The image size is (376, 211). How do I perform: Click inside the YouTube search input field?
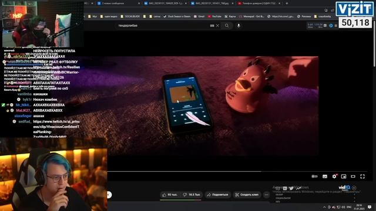pos(163,26)
